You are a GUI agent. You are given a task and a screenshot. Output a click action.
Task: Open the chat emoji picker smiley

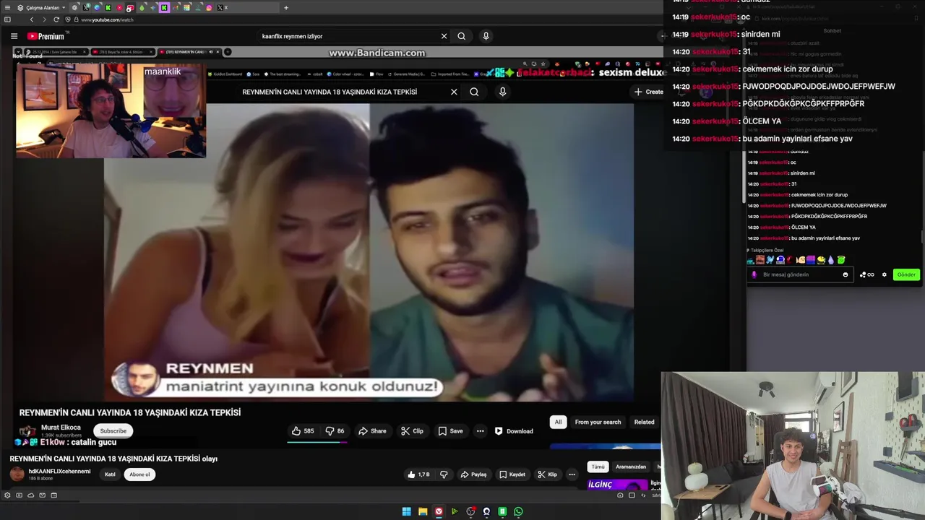(846, 274)
